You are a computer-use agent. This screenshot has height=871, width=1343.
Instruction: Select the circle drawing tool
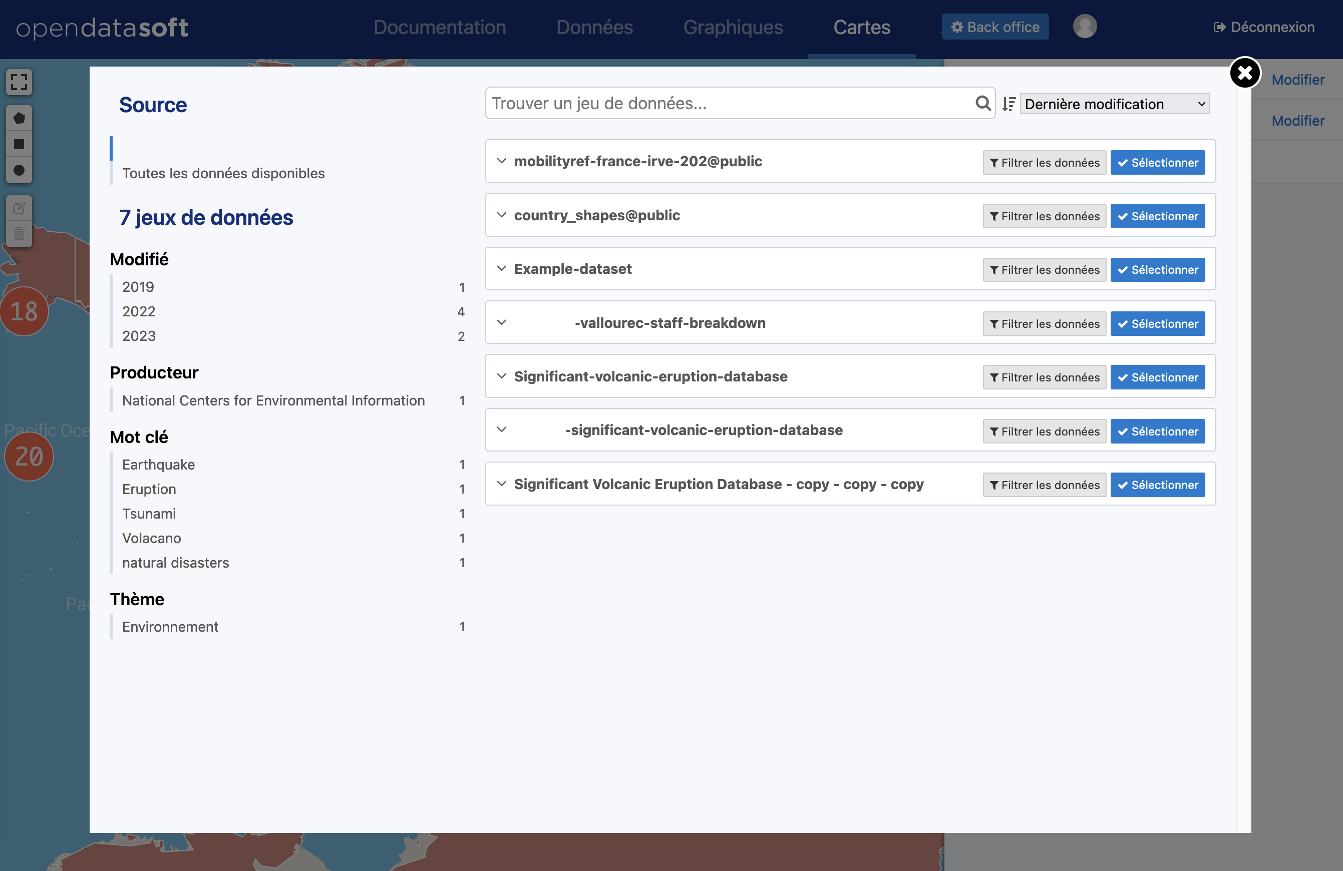coord(19,170)
